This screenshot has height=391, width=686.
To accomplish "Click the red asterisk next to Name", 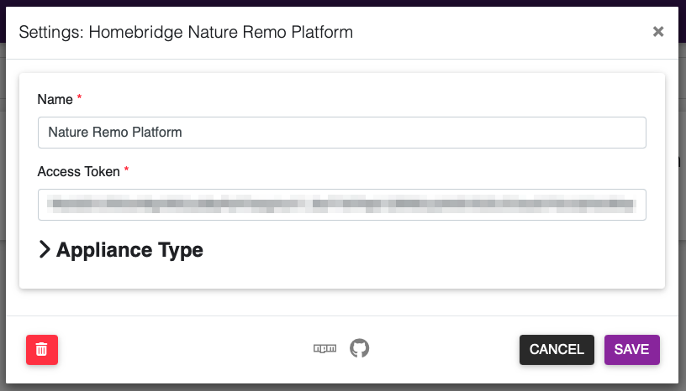I will [80, 98].
